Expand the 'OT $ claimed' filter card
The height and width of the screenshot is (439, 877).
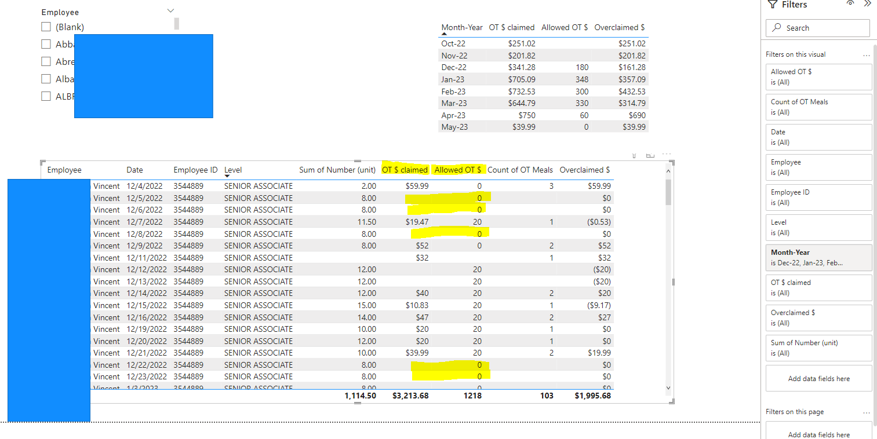tap(818, 287)
